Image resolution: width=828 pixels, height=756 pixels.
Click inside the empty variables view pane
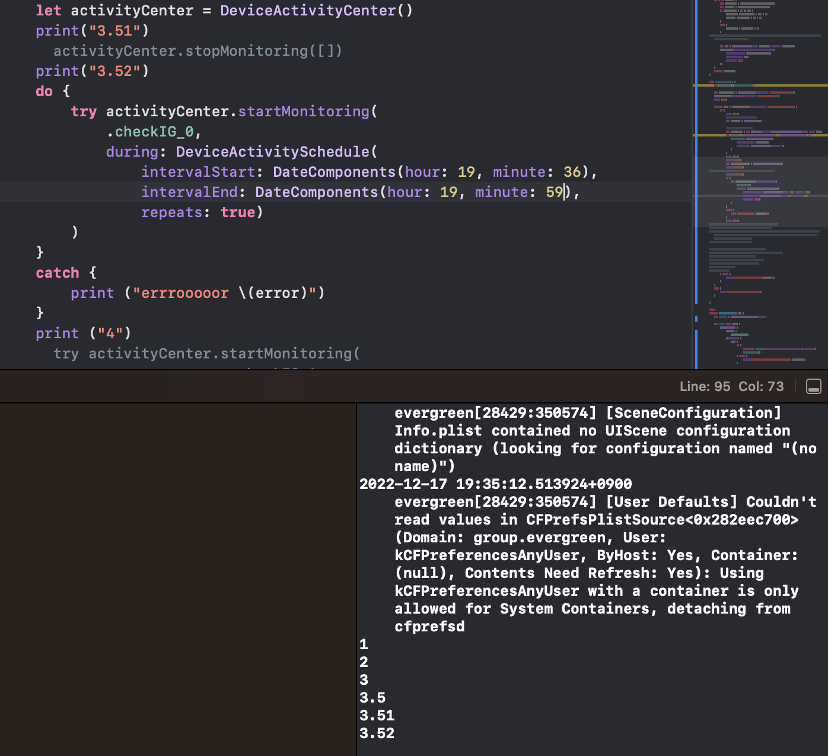pos(178,579)
